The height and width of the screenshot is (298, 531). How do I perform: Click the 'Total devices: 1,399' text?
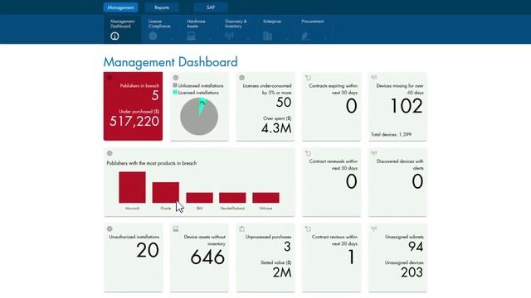pyautogui.click(x=391, y=134)
